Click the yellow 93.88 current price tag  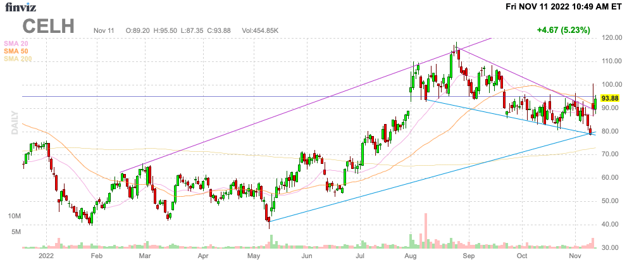[611, 98]
